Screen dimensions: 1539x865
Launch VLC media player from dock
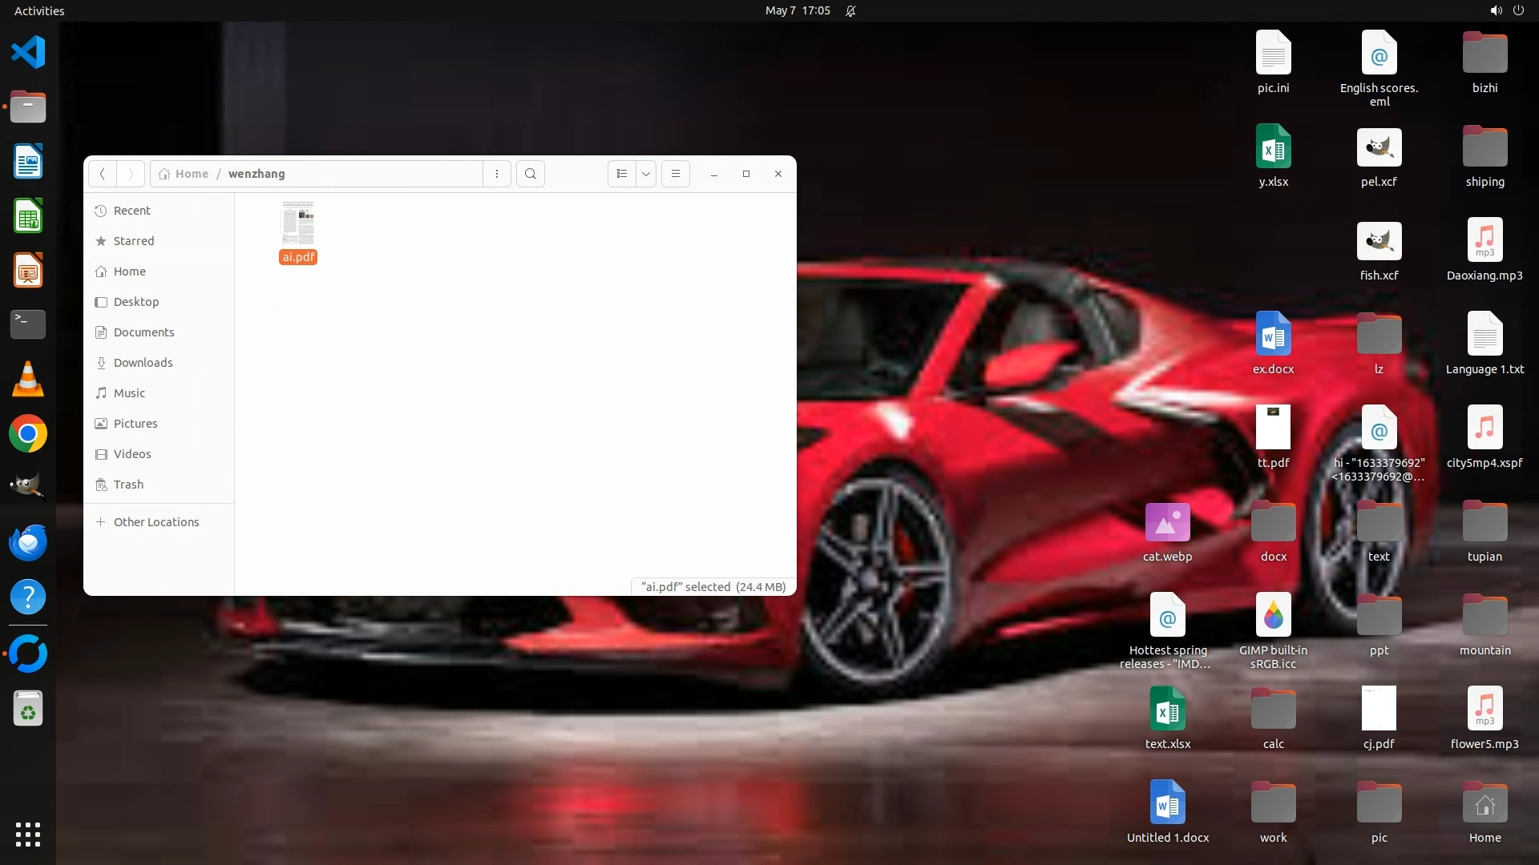[28, 379]
